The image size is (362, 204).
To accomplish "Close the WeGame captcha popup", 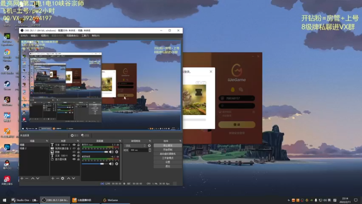I will click(x=211, y=72).
